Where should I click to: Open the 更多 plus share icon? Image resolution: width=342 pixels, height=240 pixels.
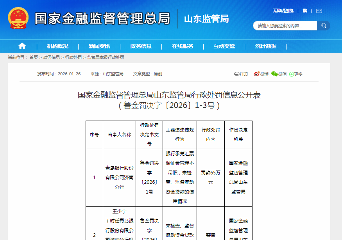coord(292,74)
